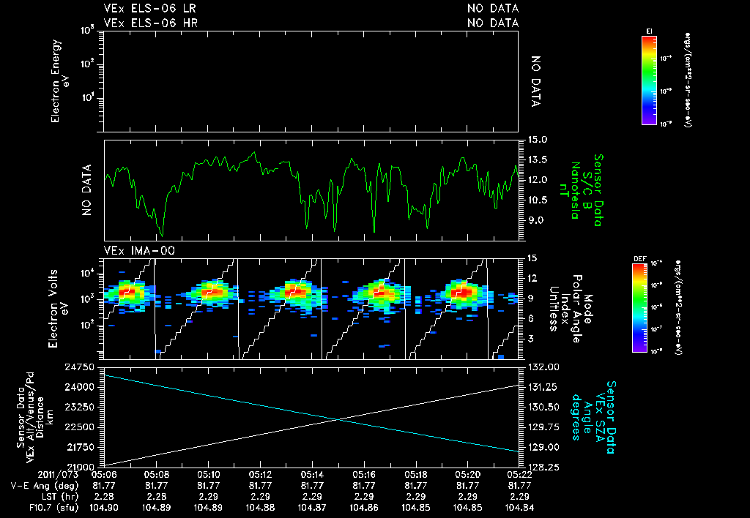Screen dimensions: 750x518
Task: Click the '10.5' magnetic field axis tick
Action: [538, 200]
